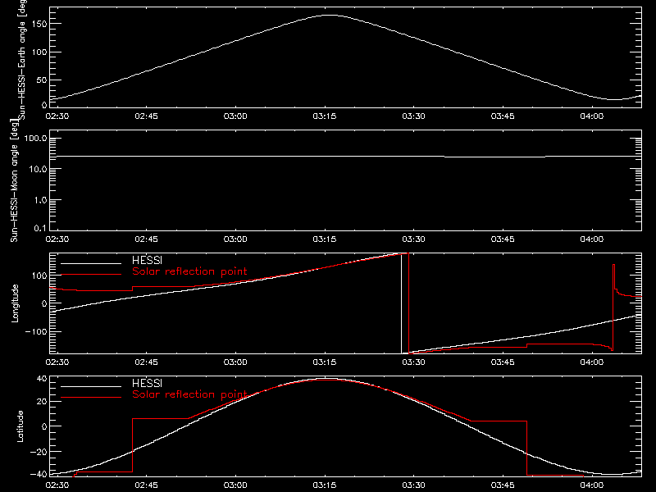Click the 03:15 label under Latitude plot
656x492 pixels.
click(325, 485)
